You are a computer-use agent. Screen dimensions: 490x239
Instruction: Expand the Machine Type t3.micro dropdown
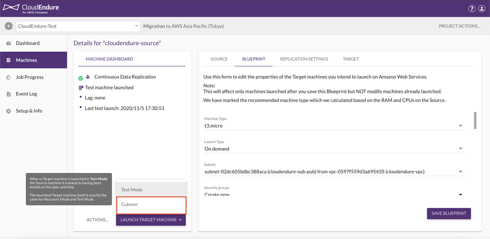coord(334,126)
